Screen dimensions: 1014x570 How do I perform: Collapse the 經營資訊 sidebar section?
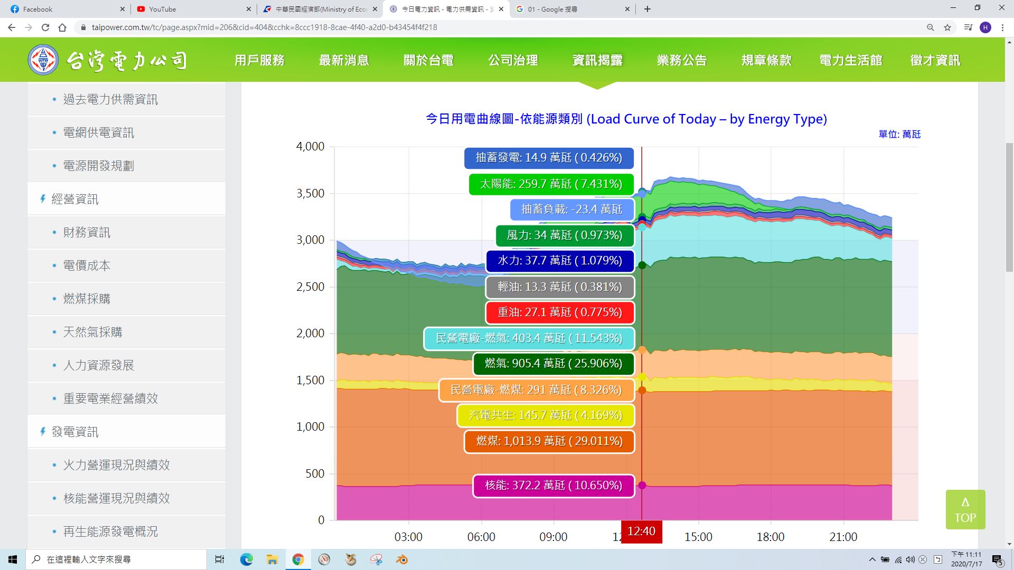[x=126, y=199]
